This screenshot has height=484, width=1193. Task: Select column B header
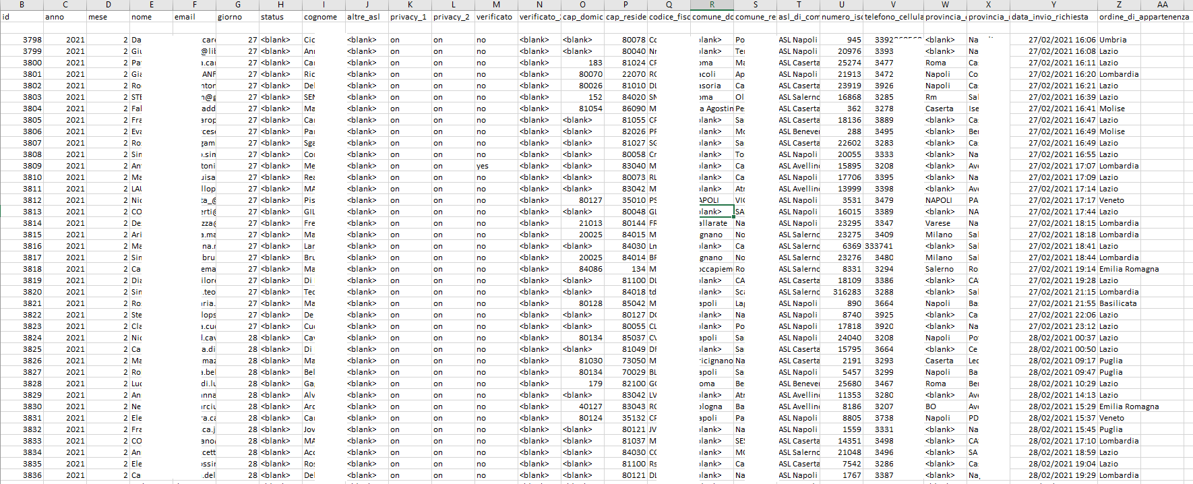(22, 5)
